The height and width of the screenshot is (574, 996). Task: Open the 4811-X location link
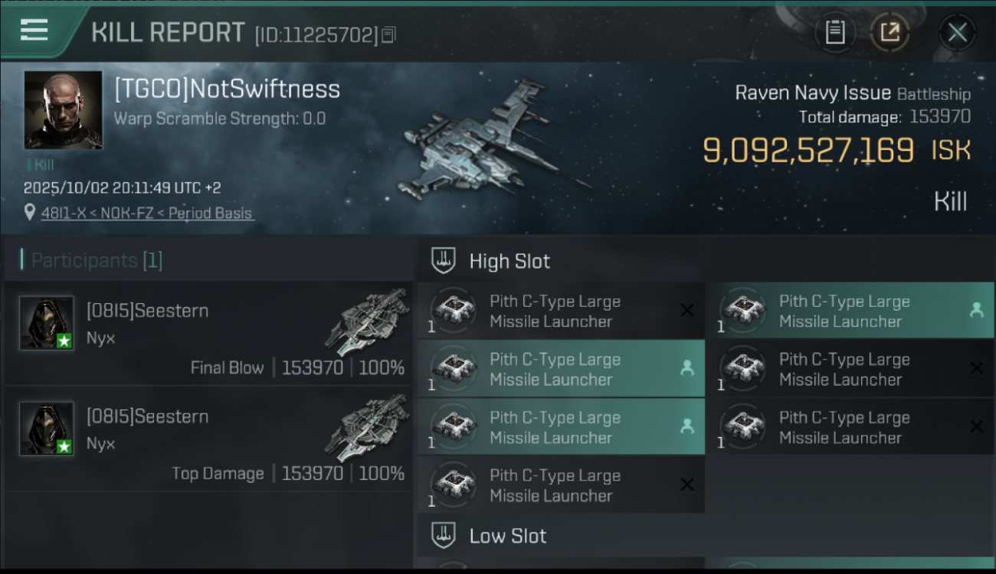click(147, 214)
